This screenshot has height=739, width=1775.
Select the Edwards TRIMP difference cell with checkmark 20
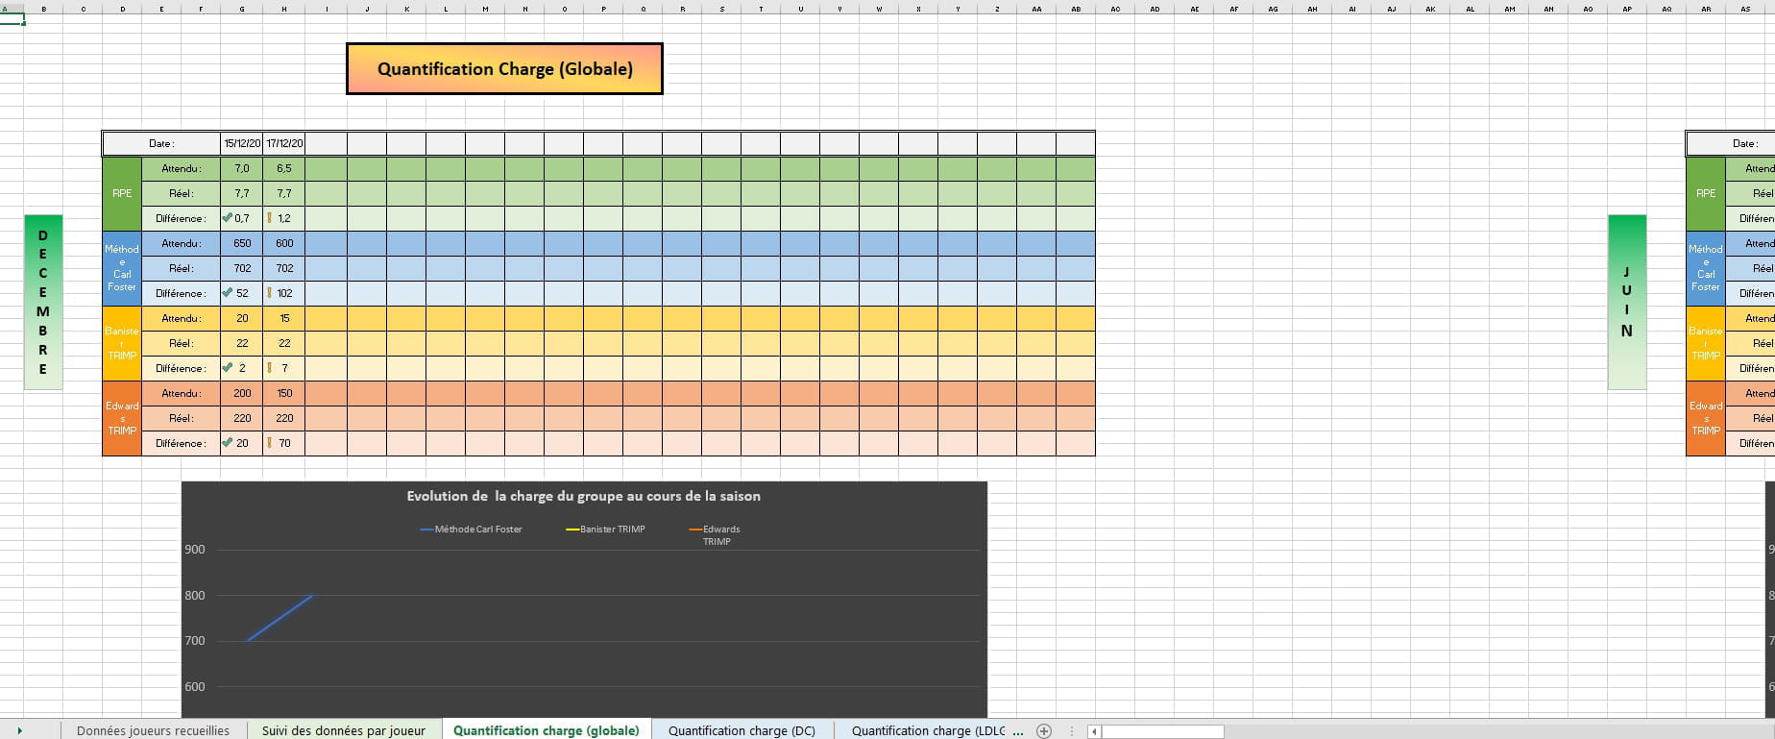[241, 443]
